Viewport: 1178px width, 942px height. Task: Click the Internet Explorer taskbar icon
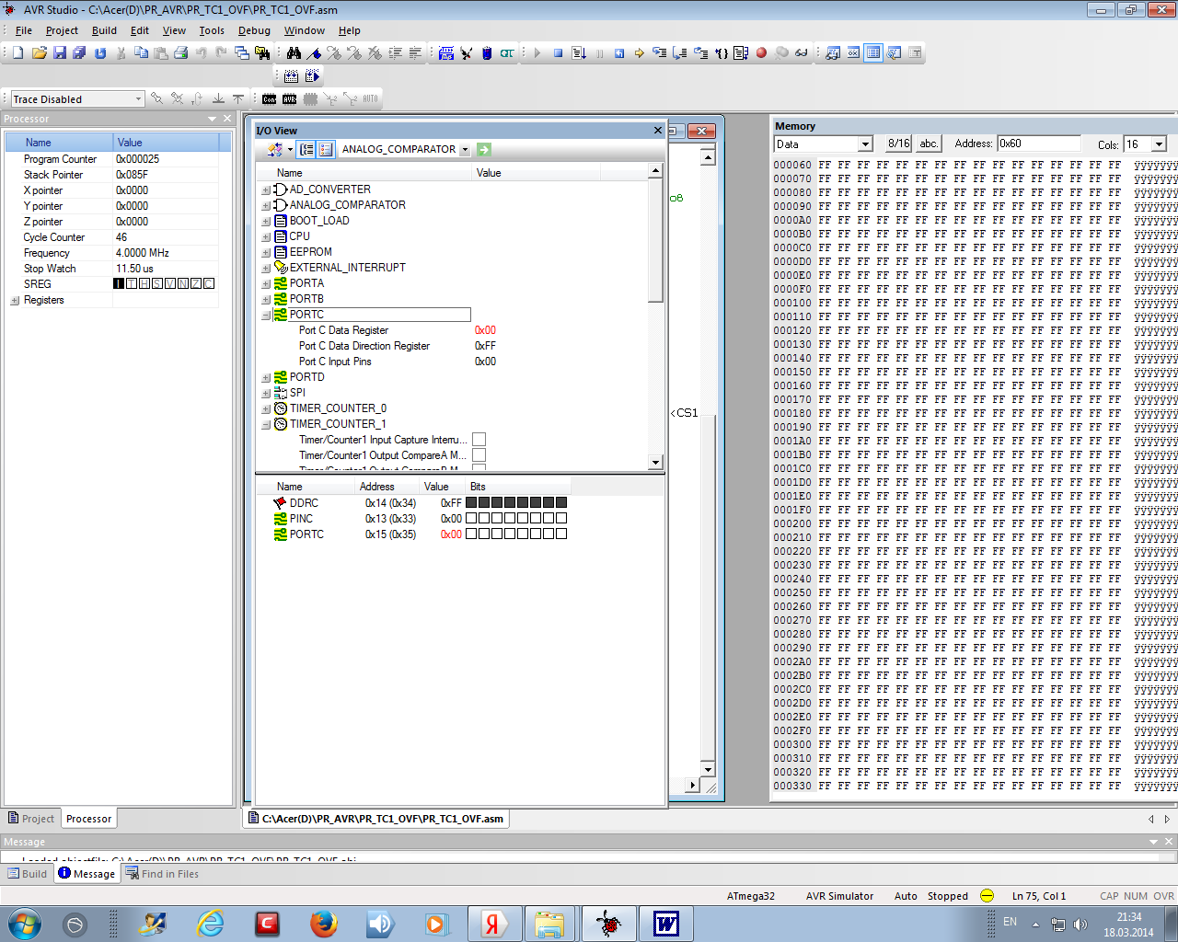[211, 924]
